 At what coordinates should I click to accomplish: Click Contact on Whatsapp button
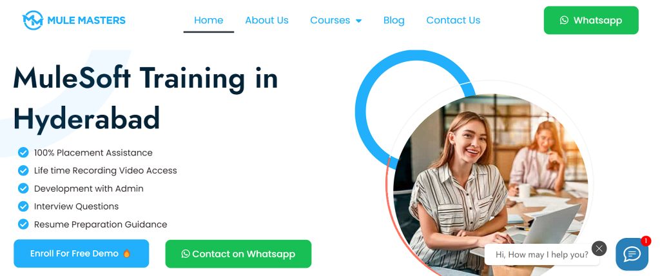point(238,253)
